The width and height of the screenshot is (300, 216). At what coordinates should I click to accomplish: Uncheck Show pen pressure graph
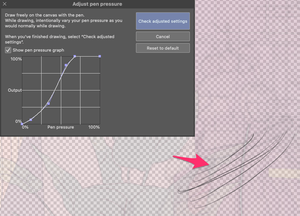coord(8,50)
